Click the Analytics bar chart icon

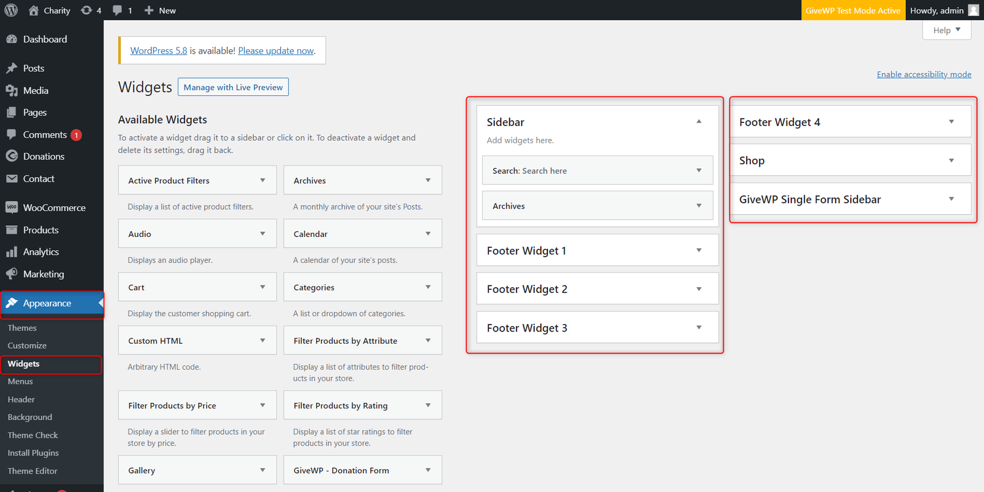pyautogui.click(x=12, y=252)
